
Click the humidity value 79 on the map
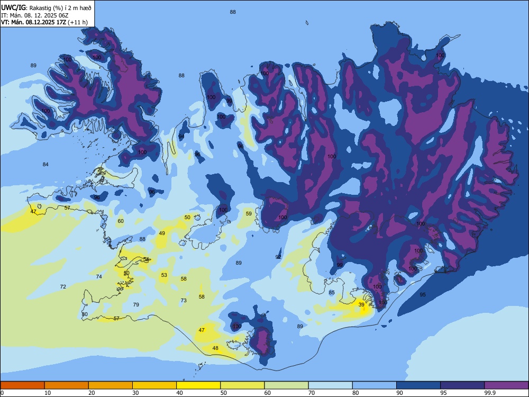coord(136,304)
